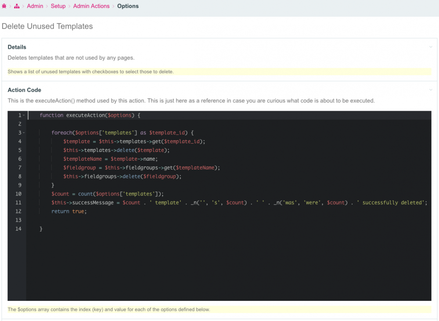
Task: Collapse the Action Code section chevron
Action: click(x=431, y=90)
